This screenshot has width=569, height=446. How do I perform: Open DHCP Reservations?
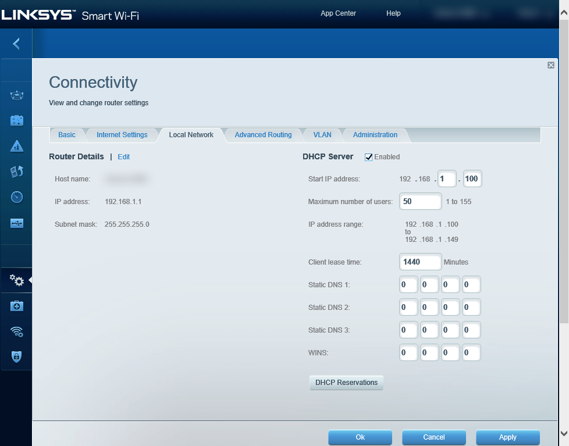tap(346, 382)
